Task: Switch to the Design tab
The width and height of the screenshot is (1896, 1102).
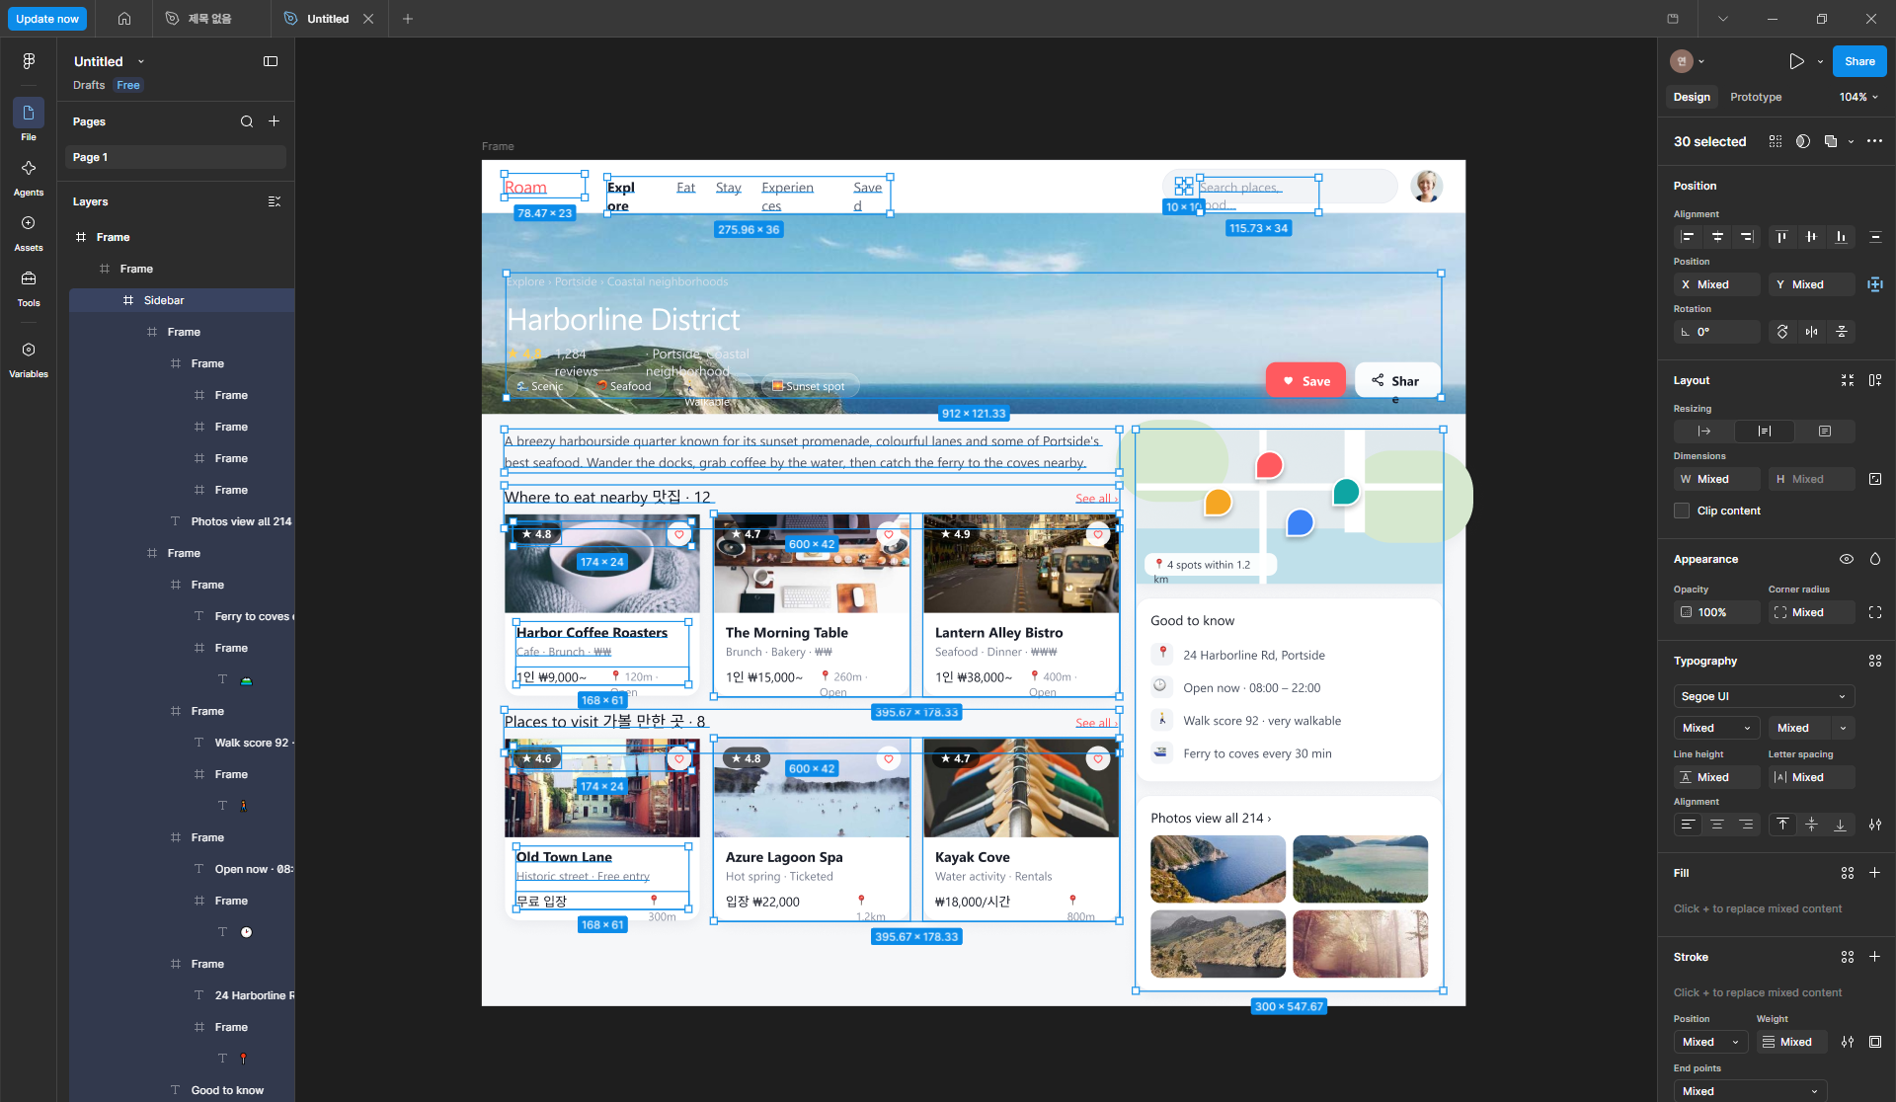Action: pyautogui.click(x=1692, y=97)
